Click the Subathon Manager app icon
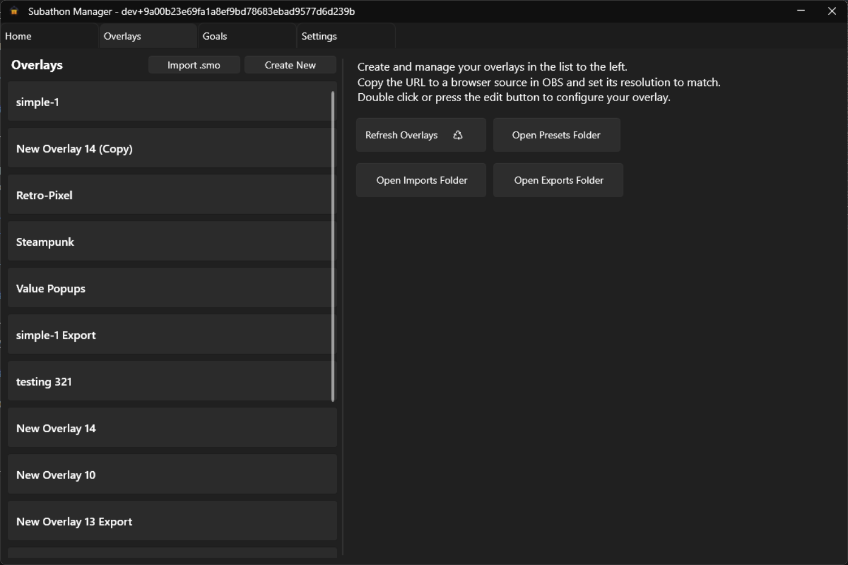Screen dimensions: 848x565 (x=14, y=11)
